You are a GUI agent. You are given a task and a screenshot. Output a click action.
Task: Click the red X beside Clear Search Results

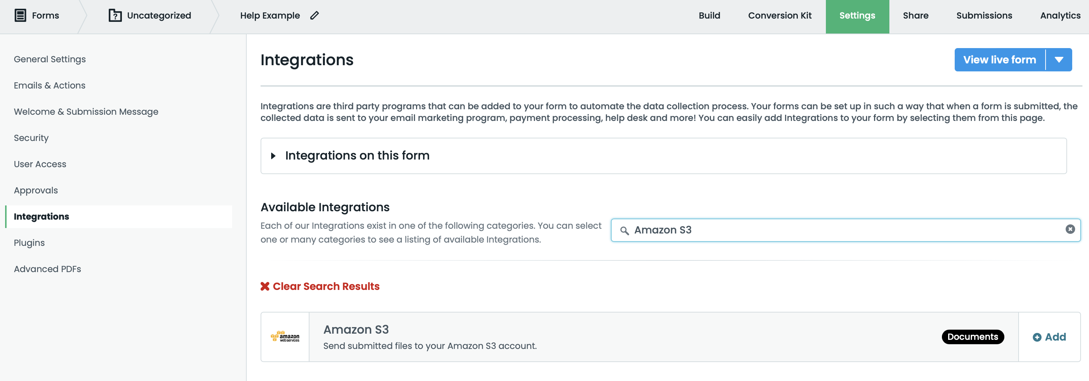265,287
